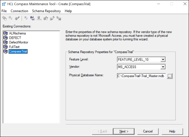Image resolution: width=189 pixels, height=137 pixels.
Task: Click the DefectMonitor connection icon
Action: (x=6, y=42)
